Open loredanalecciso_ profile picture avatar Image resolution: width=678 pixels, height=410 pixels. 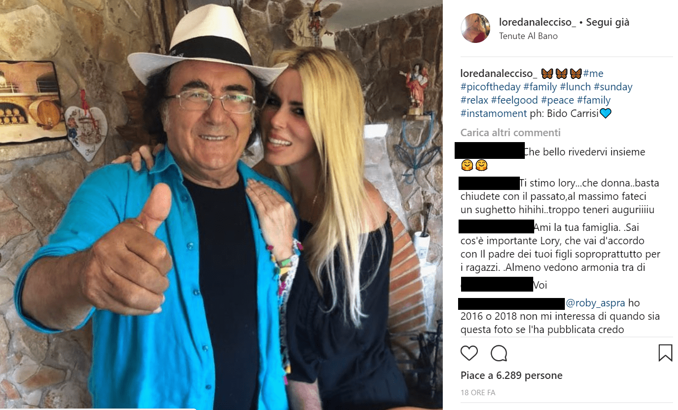click(x=475, y=28)
